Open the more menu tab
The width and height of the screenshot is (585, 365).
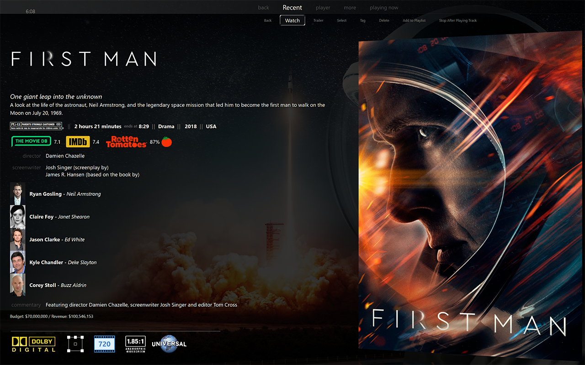click(x=350, y=8)
